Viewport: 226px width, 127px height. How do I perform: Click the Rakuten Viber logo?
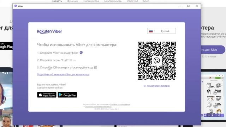(x=49, y=31)
